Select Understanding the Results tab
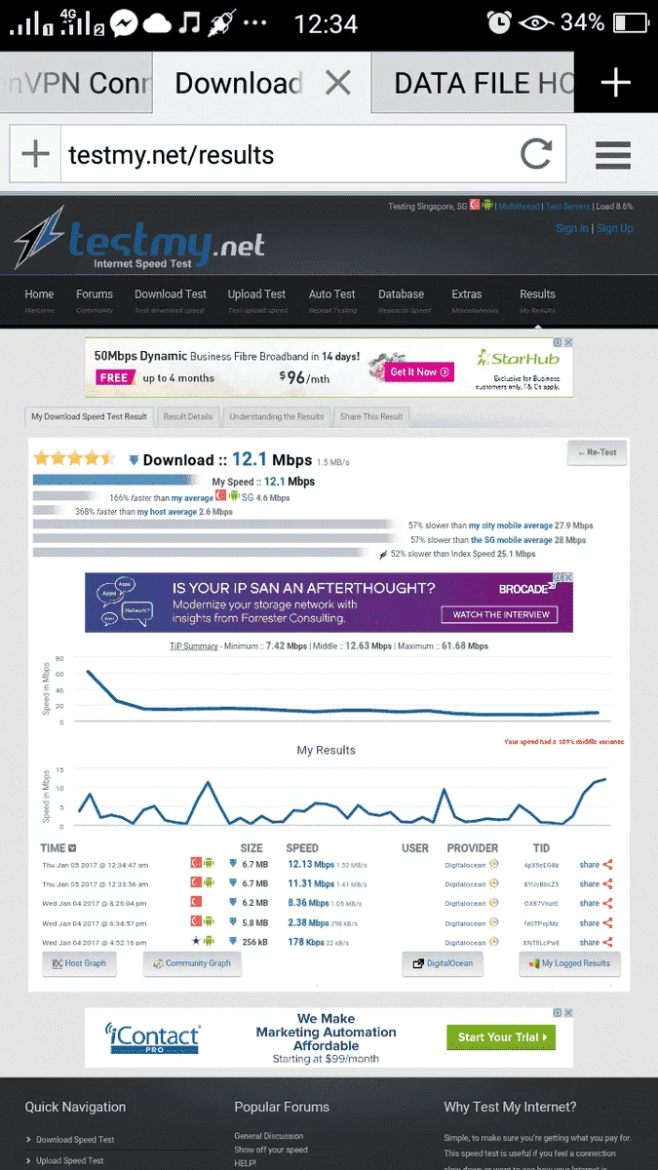The image size is (658, 1170). tap(276, 416)
